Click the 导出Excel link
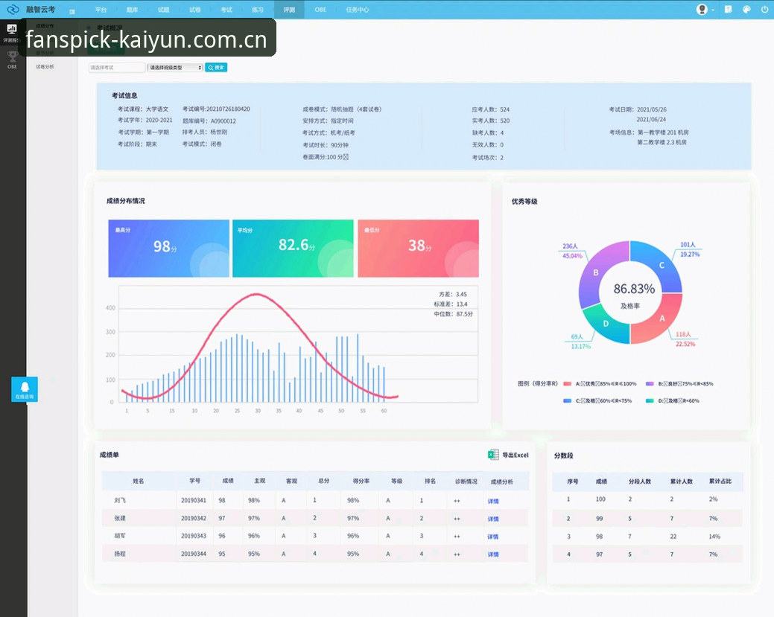774x617 pixels. [x=516, y=455]
